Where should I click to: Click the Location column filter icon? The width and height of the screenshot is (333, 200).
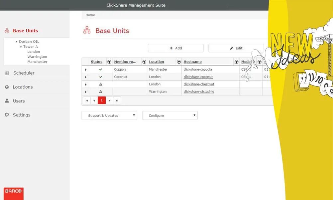[179, 62]
